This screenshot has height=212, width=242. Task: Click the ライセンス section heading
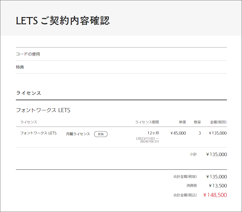29,93
